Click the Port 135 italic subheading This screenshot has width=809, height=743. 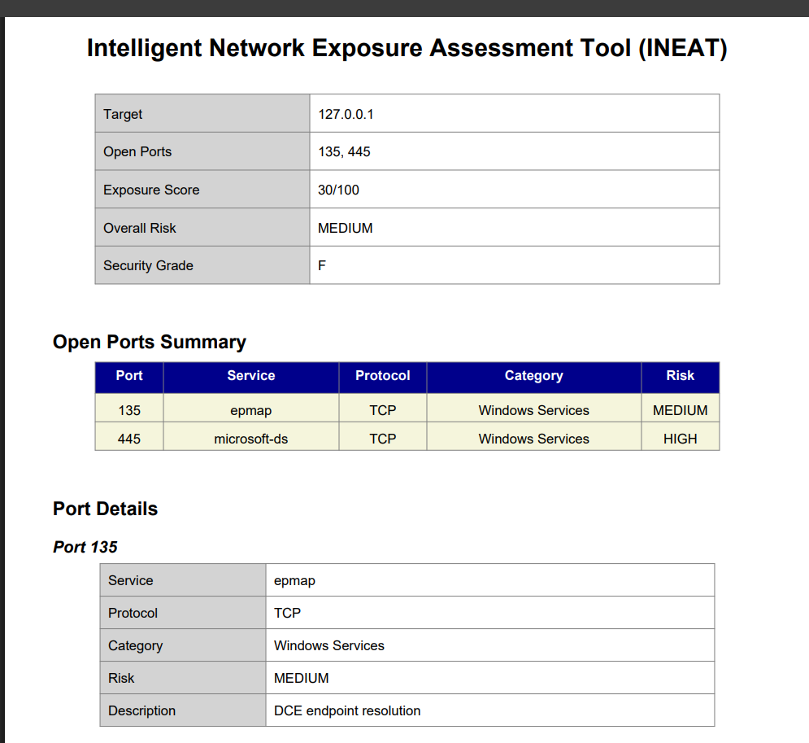[85, 547]
